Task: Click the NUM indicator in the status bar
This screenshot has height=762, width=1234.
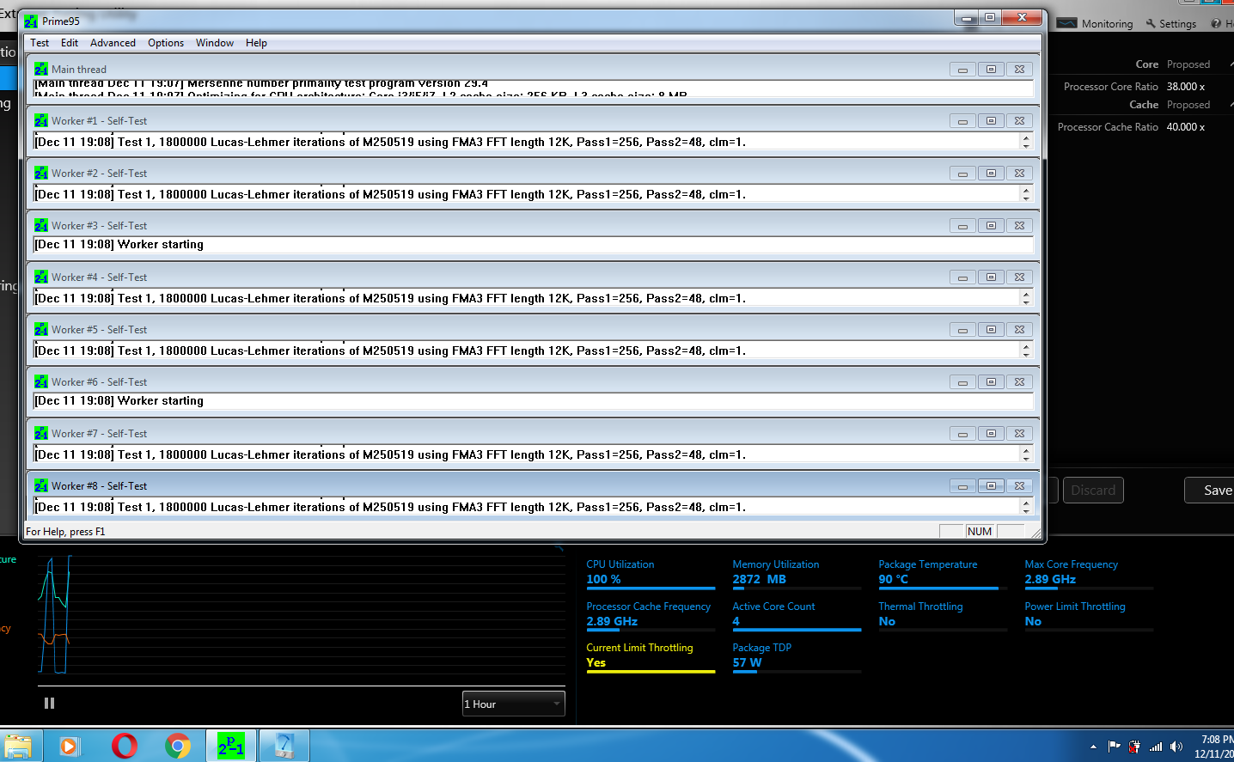Action: (980, 532)
